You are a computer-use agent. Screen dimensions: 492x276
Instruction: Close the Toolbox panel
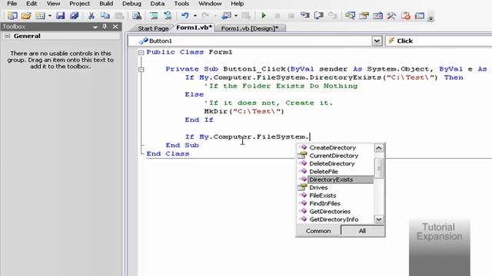[x=115, y=27]
